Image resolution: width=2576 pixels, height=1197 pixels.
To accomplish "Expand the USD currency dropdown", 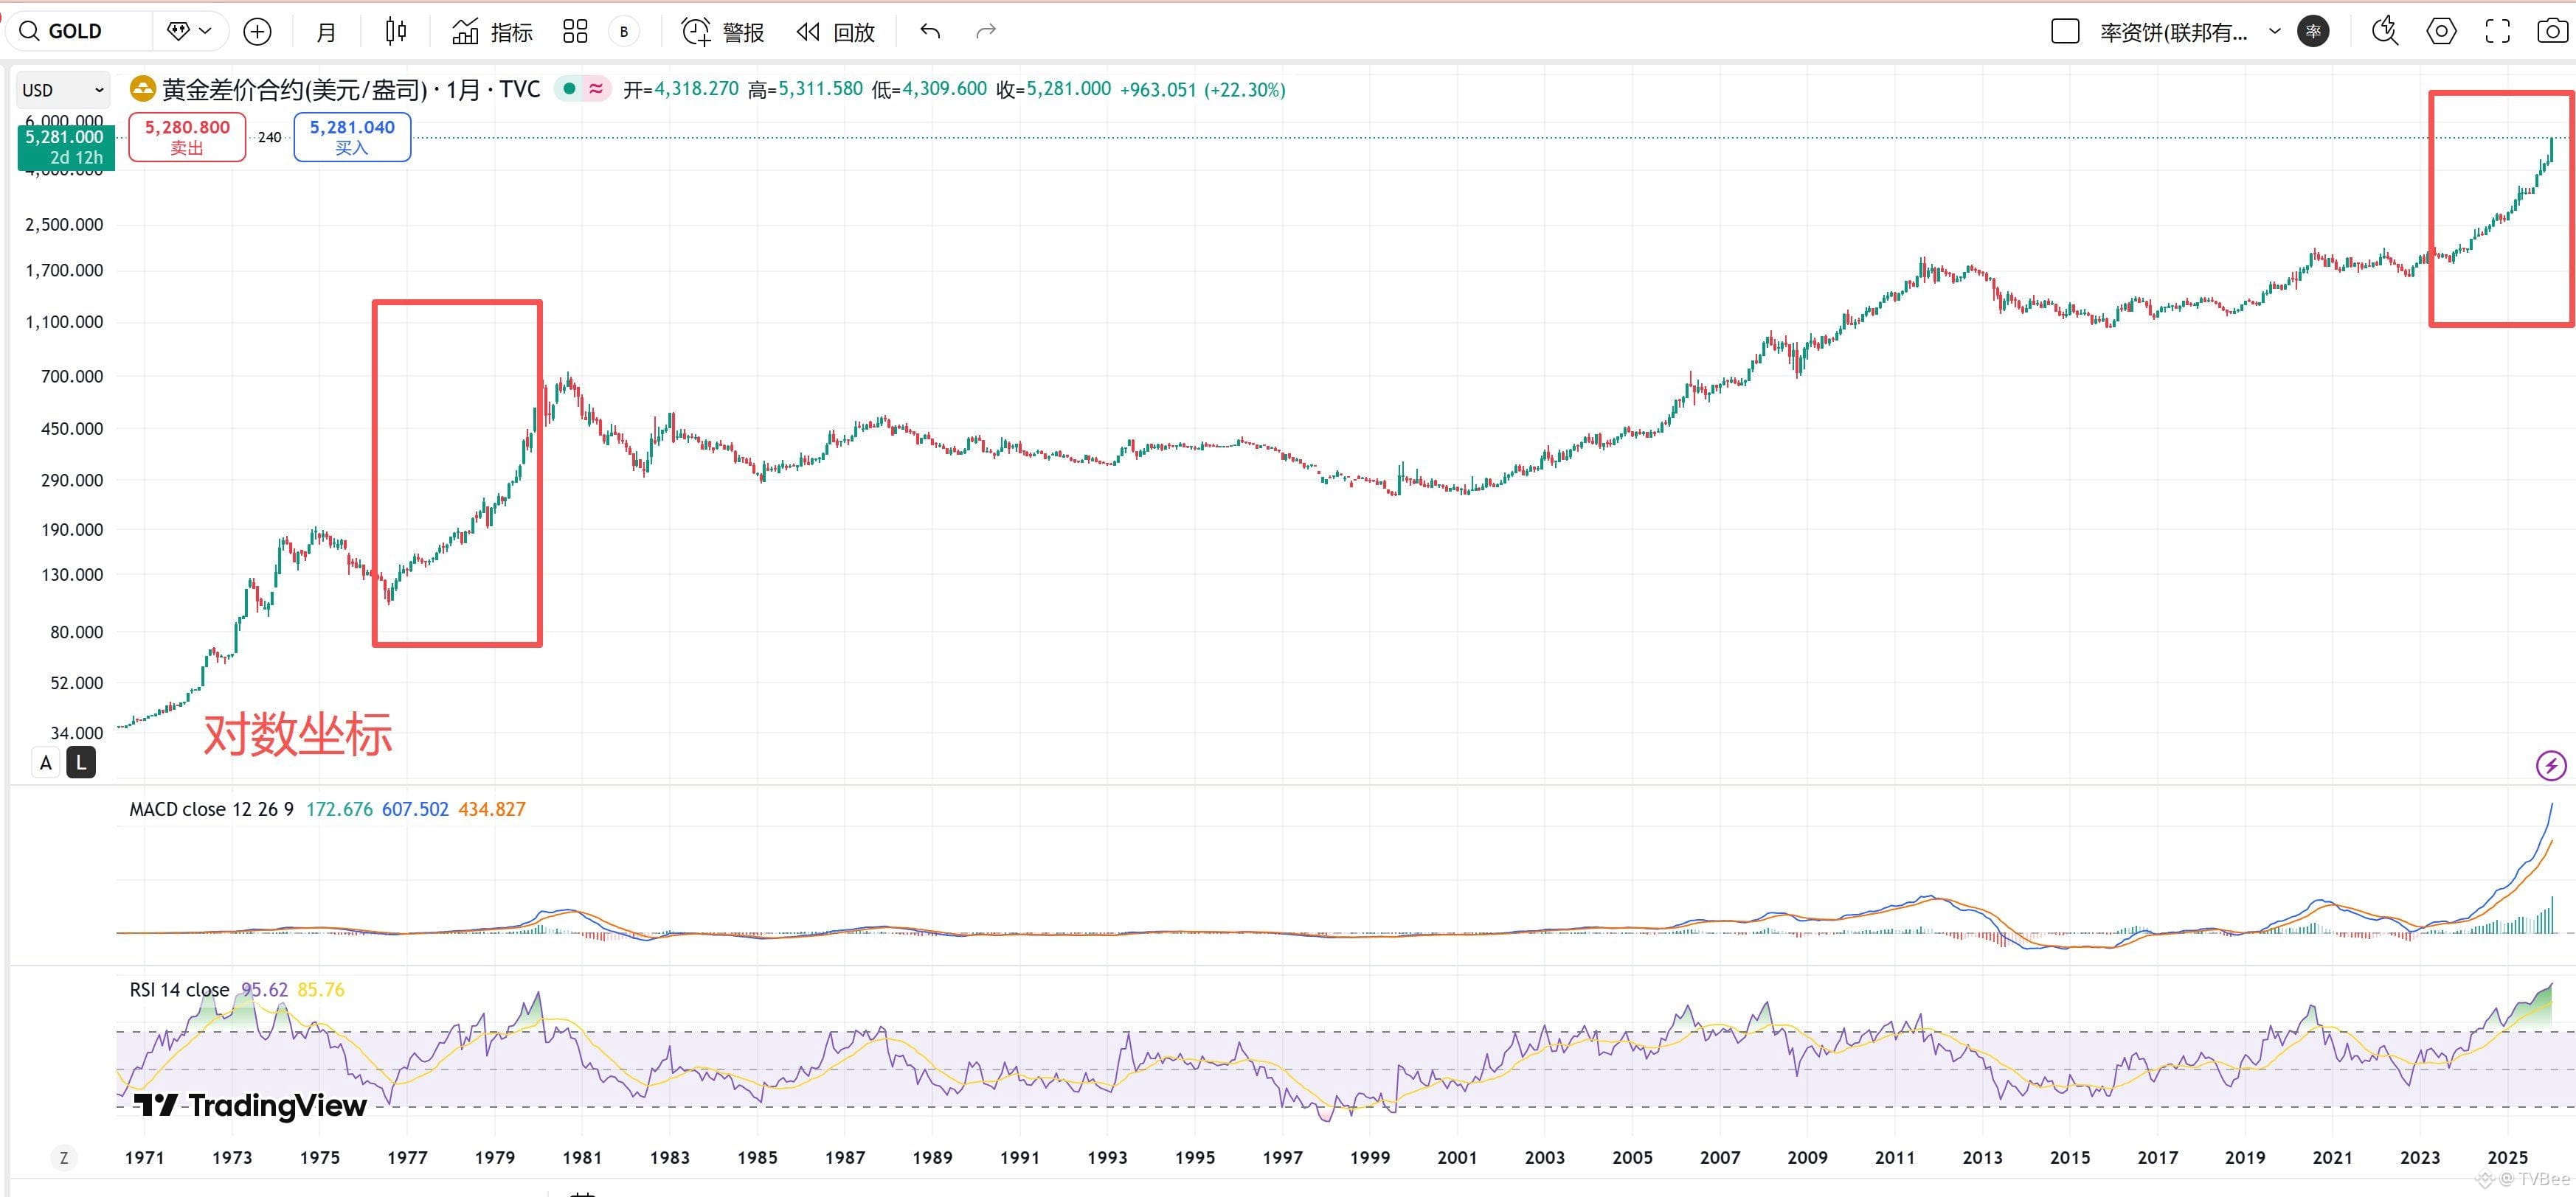I will pos(63,90).
